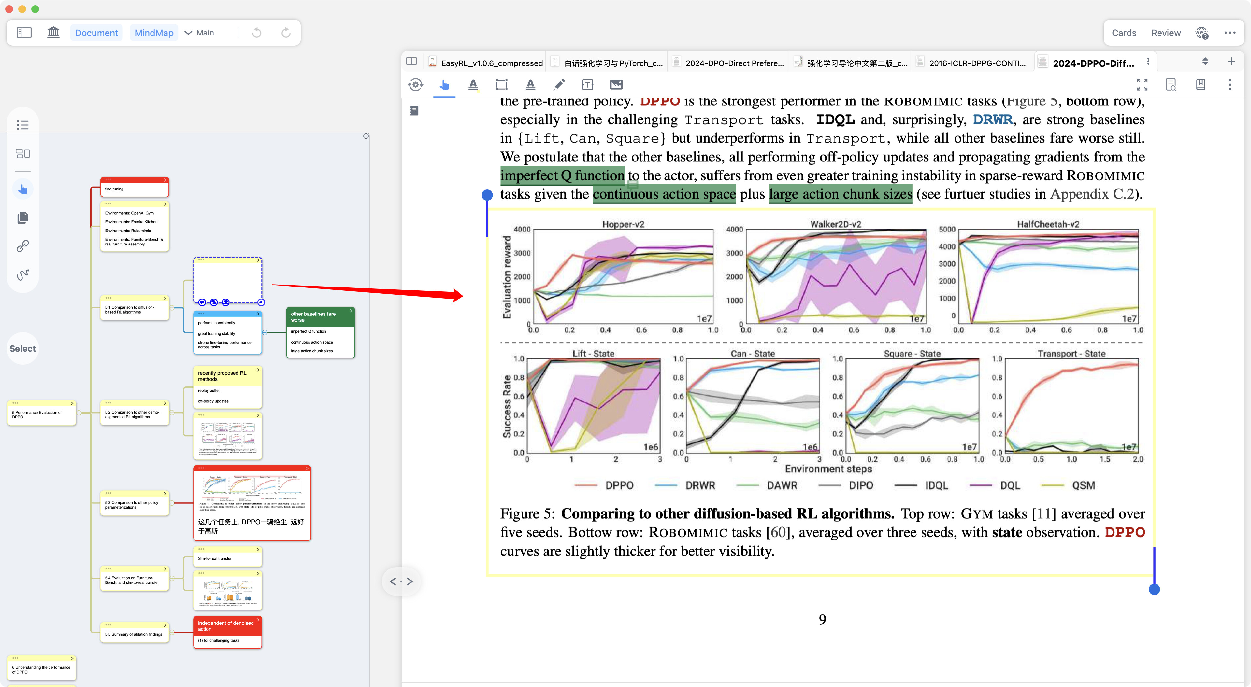Open the bookmark icon in PDF toolbar

click(1201, 84)
